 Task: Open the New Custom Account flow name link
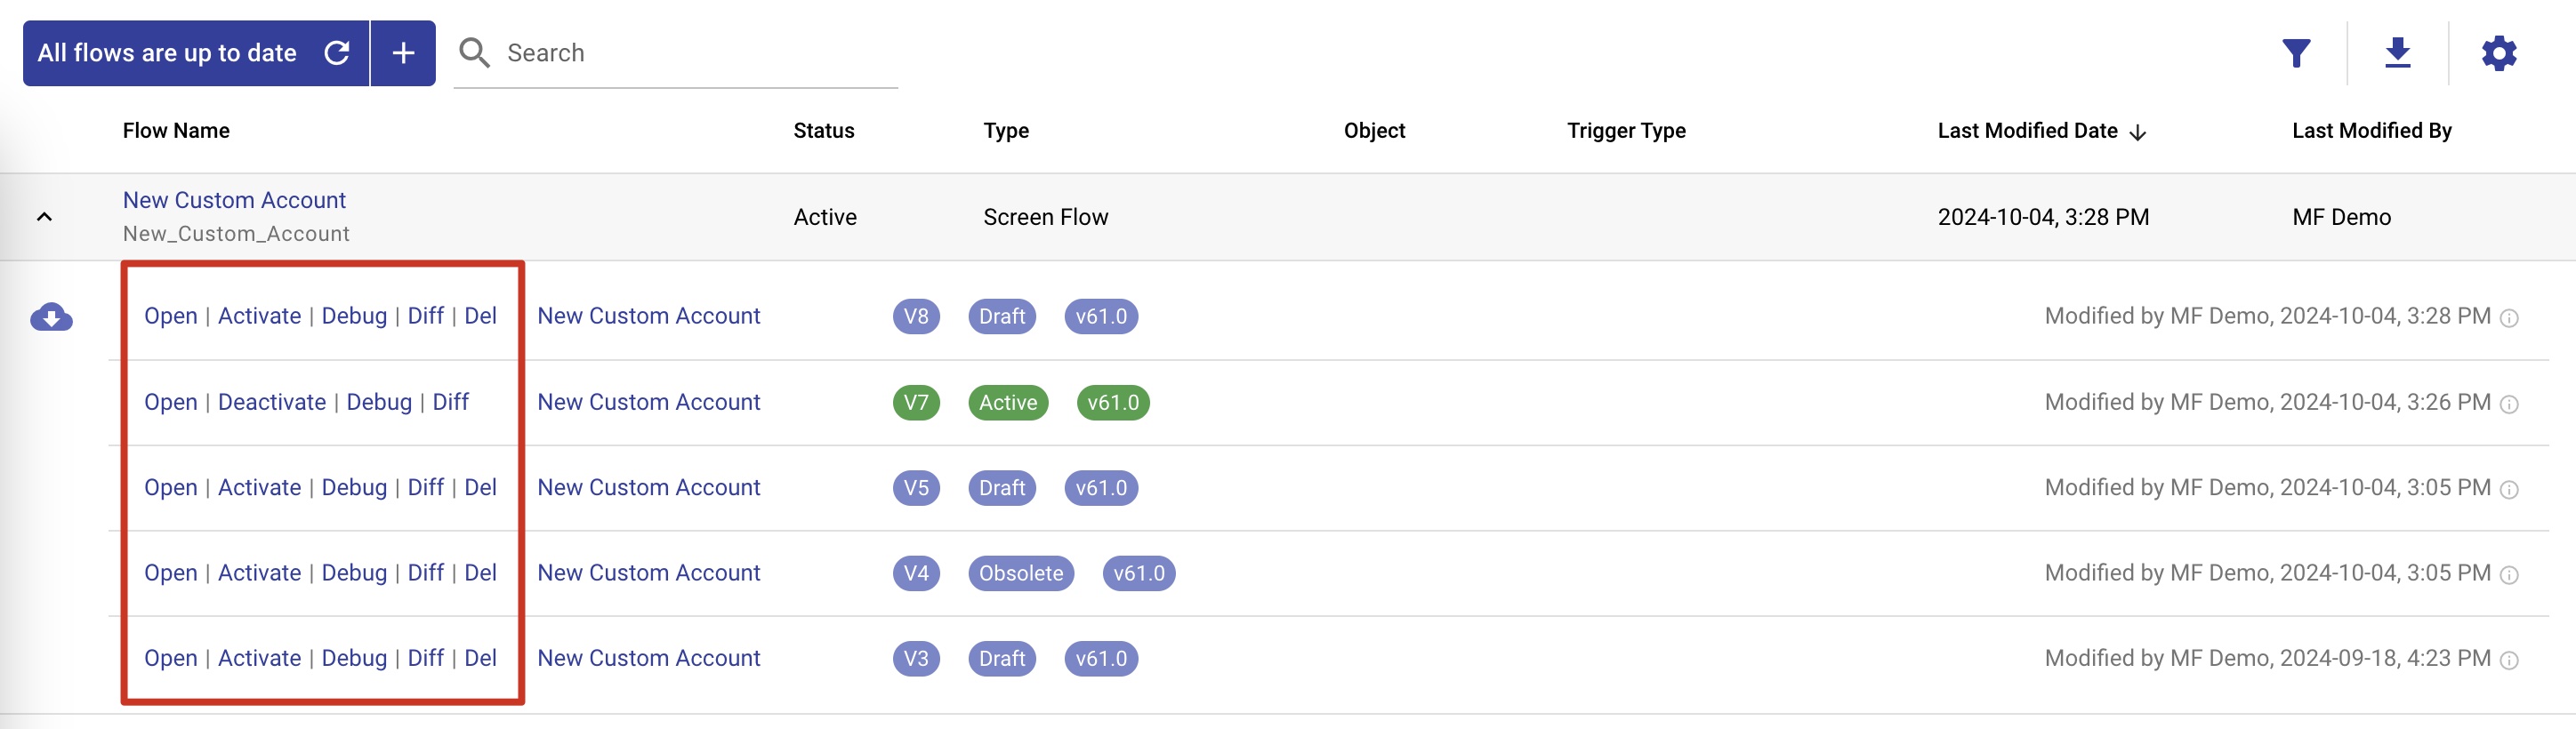click(x=234, y=200)
